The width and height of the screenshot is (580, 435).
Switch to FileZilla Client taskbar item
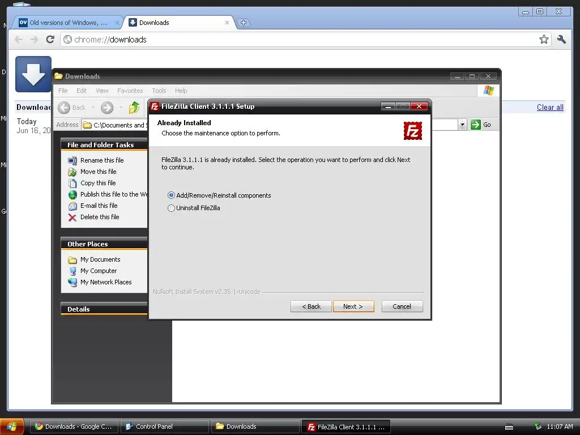coord(346,427)
